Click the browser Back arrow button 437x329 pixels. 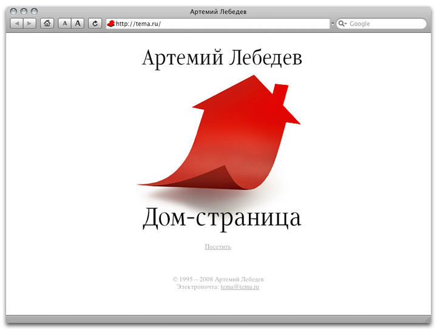(x=16, y=24)
